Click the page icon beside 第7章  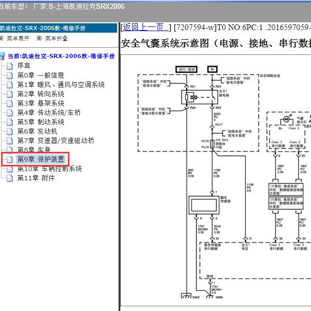[x=9, y=141]
